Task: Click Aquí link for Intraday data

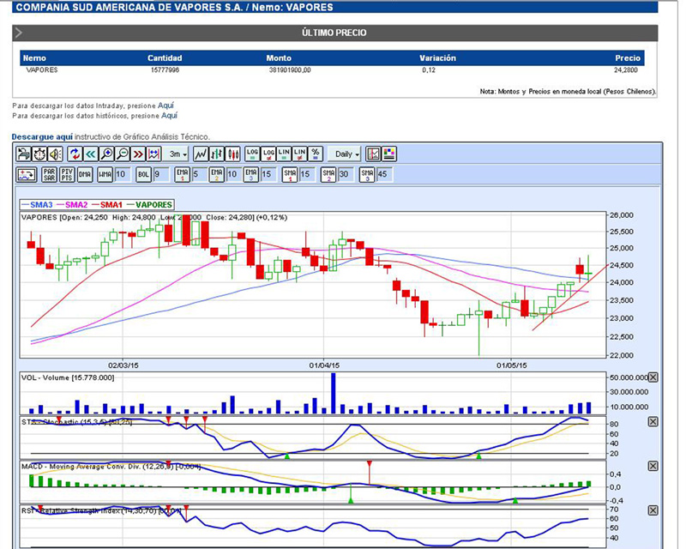Action: [165, 106]
